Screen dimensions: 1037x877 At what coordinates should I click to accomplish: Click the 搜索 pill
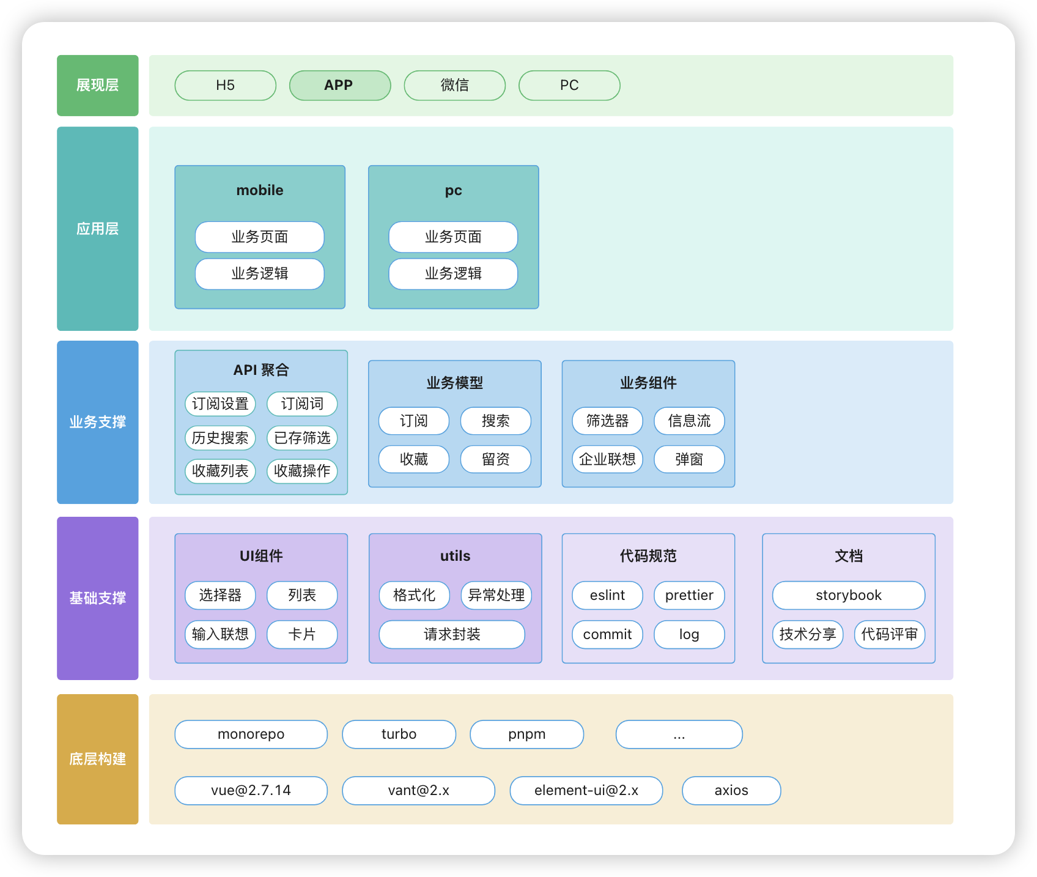tap(496, 421)
